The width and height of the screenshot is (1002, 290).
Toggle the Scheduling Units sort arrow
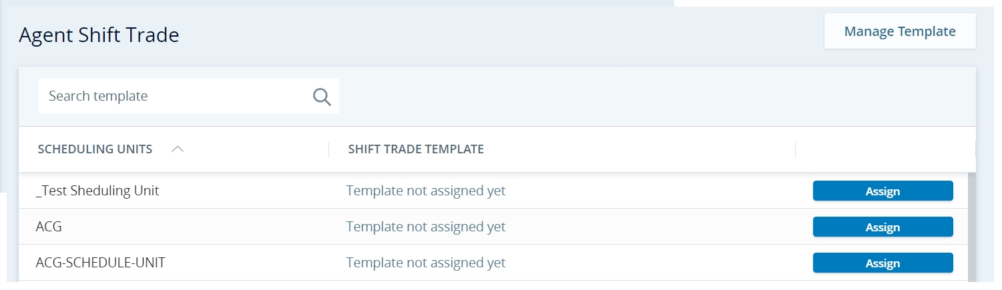(x=177, y=149)
